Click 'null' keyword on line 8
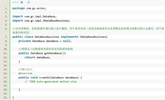The width and height of the screenshot is (165, 100). coord(67,41)
